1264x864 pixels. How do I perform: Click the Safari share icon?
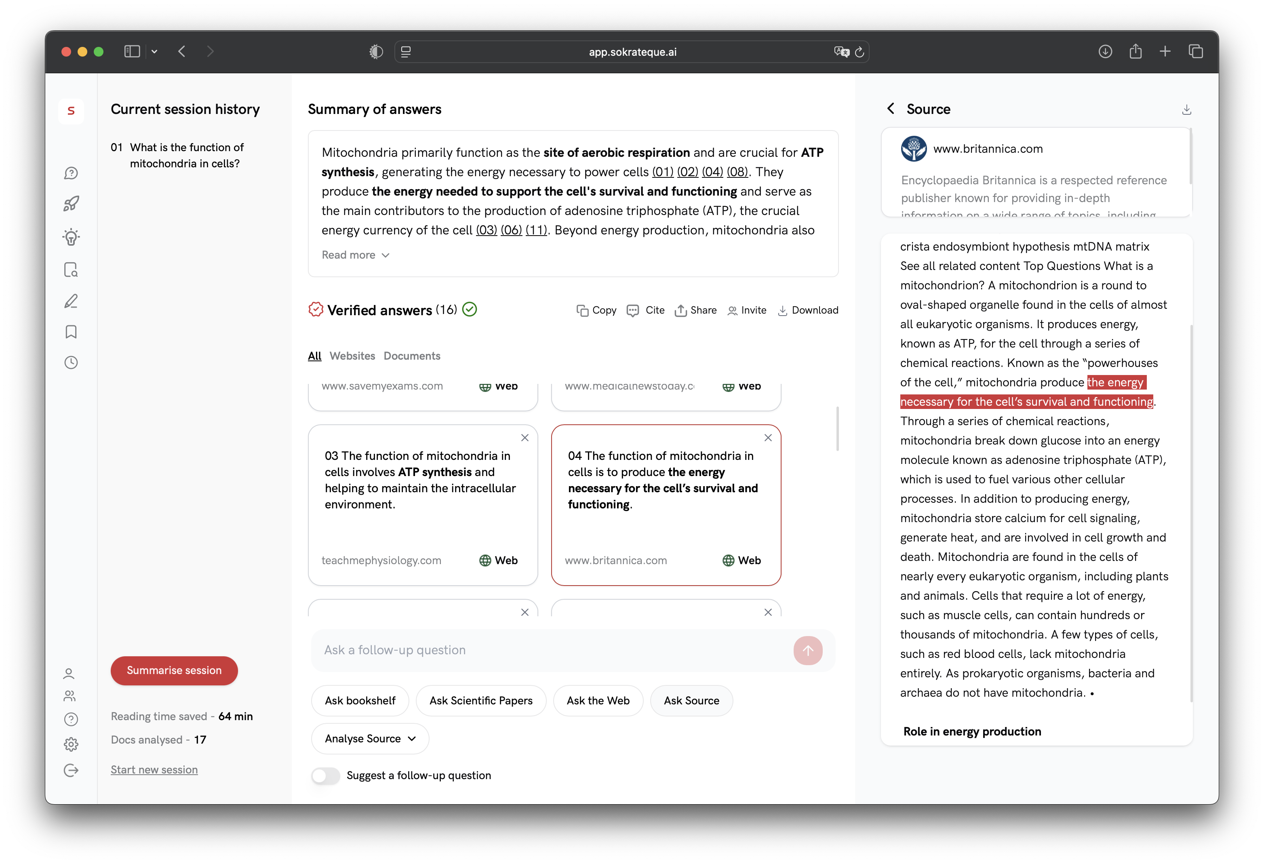pyautogui.click(x=1135, y=52)
